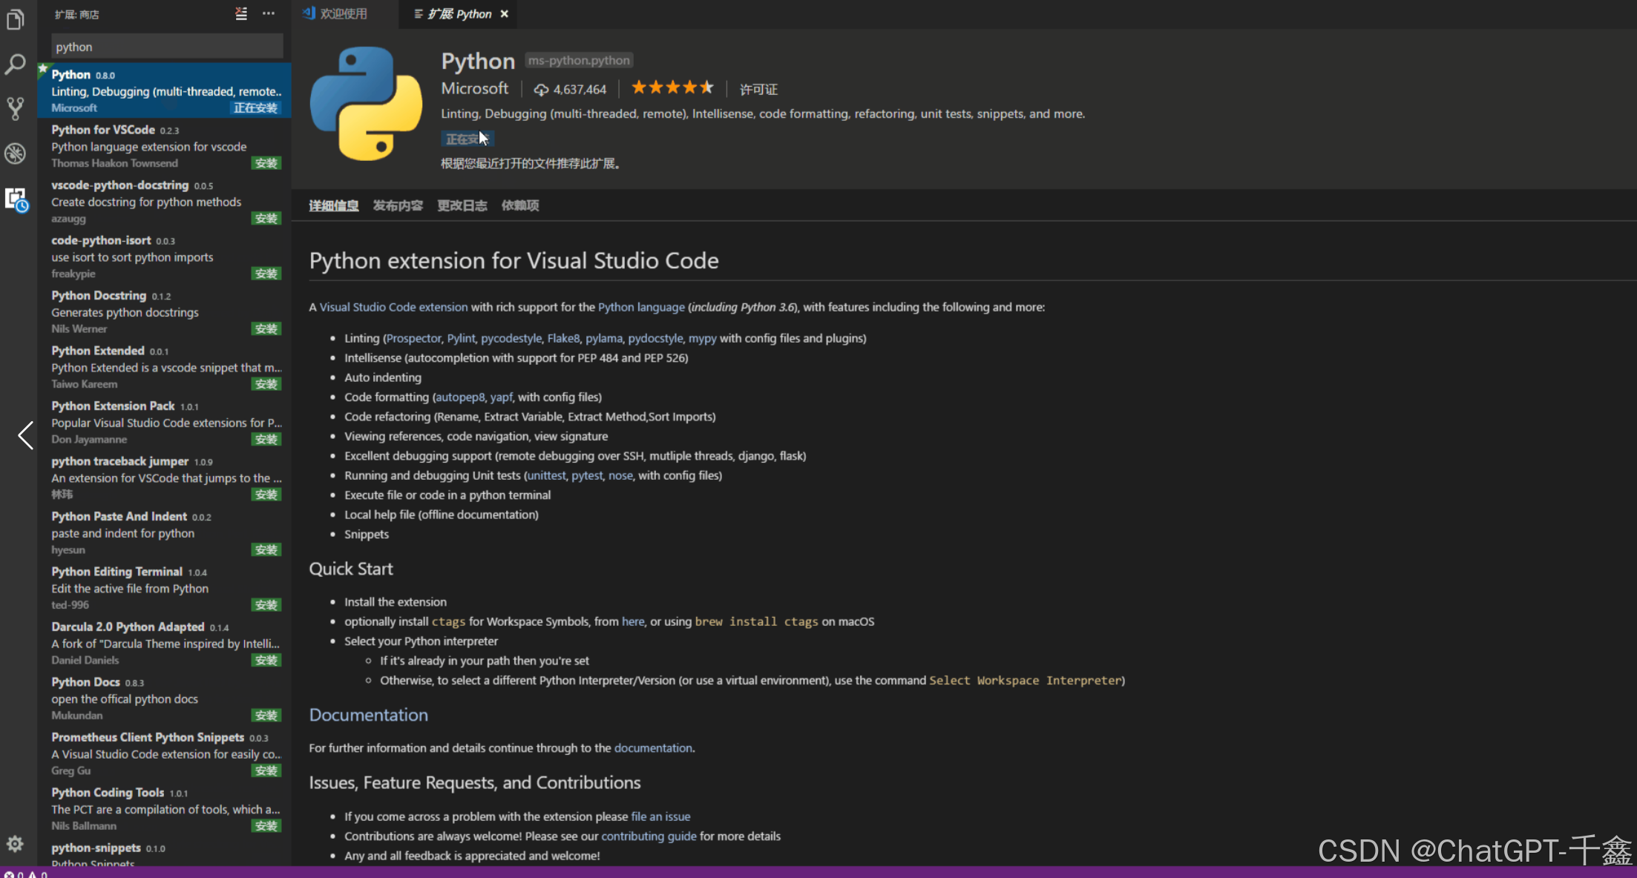Open the mypy link
Screen dimensions: 1637x878
click(x=702, y=338)
